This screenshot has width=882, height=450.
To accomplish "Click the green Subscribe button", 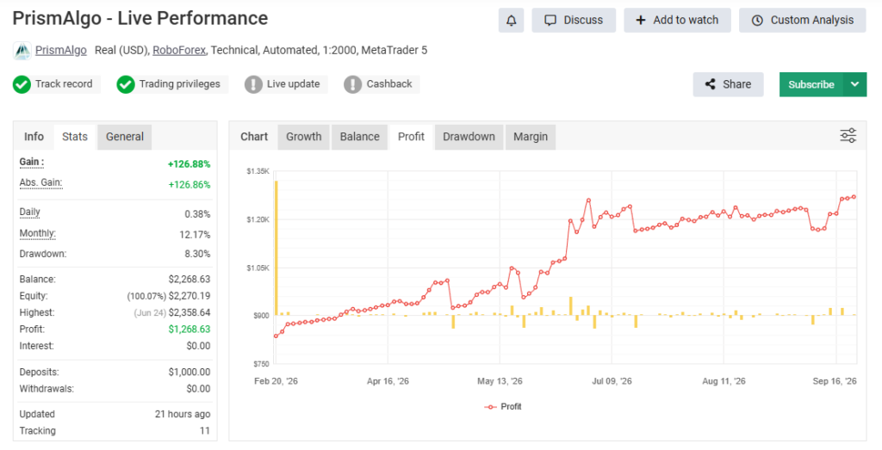I will click(x=811, y=84).
